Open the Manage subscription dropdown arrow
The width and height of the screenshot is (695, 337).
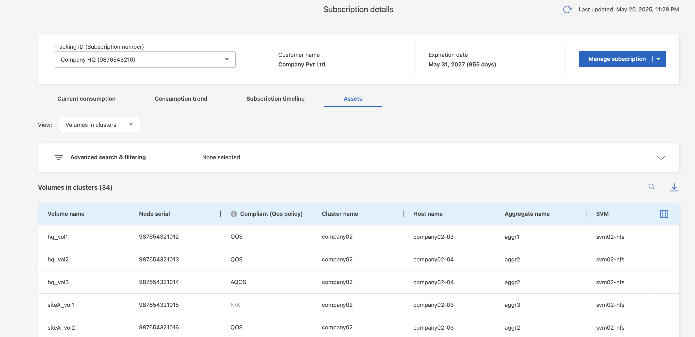658,59
